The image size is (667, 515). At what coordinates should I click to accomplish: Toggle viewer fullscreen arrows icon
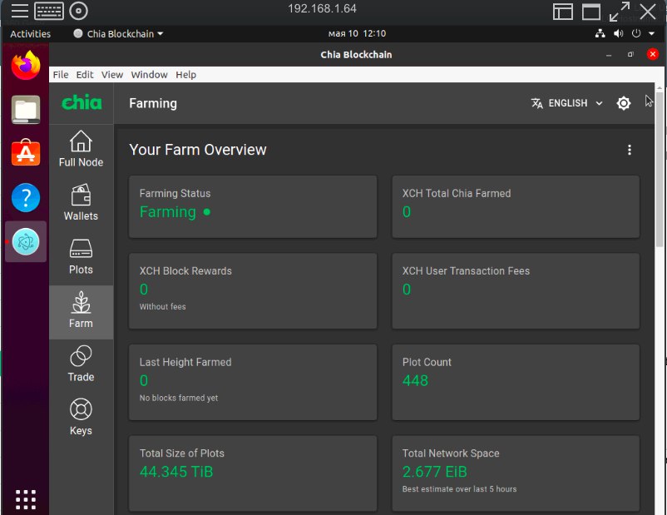tap(620, 12)
